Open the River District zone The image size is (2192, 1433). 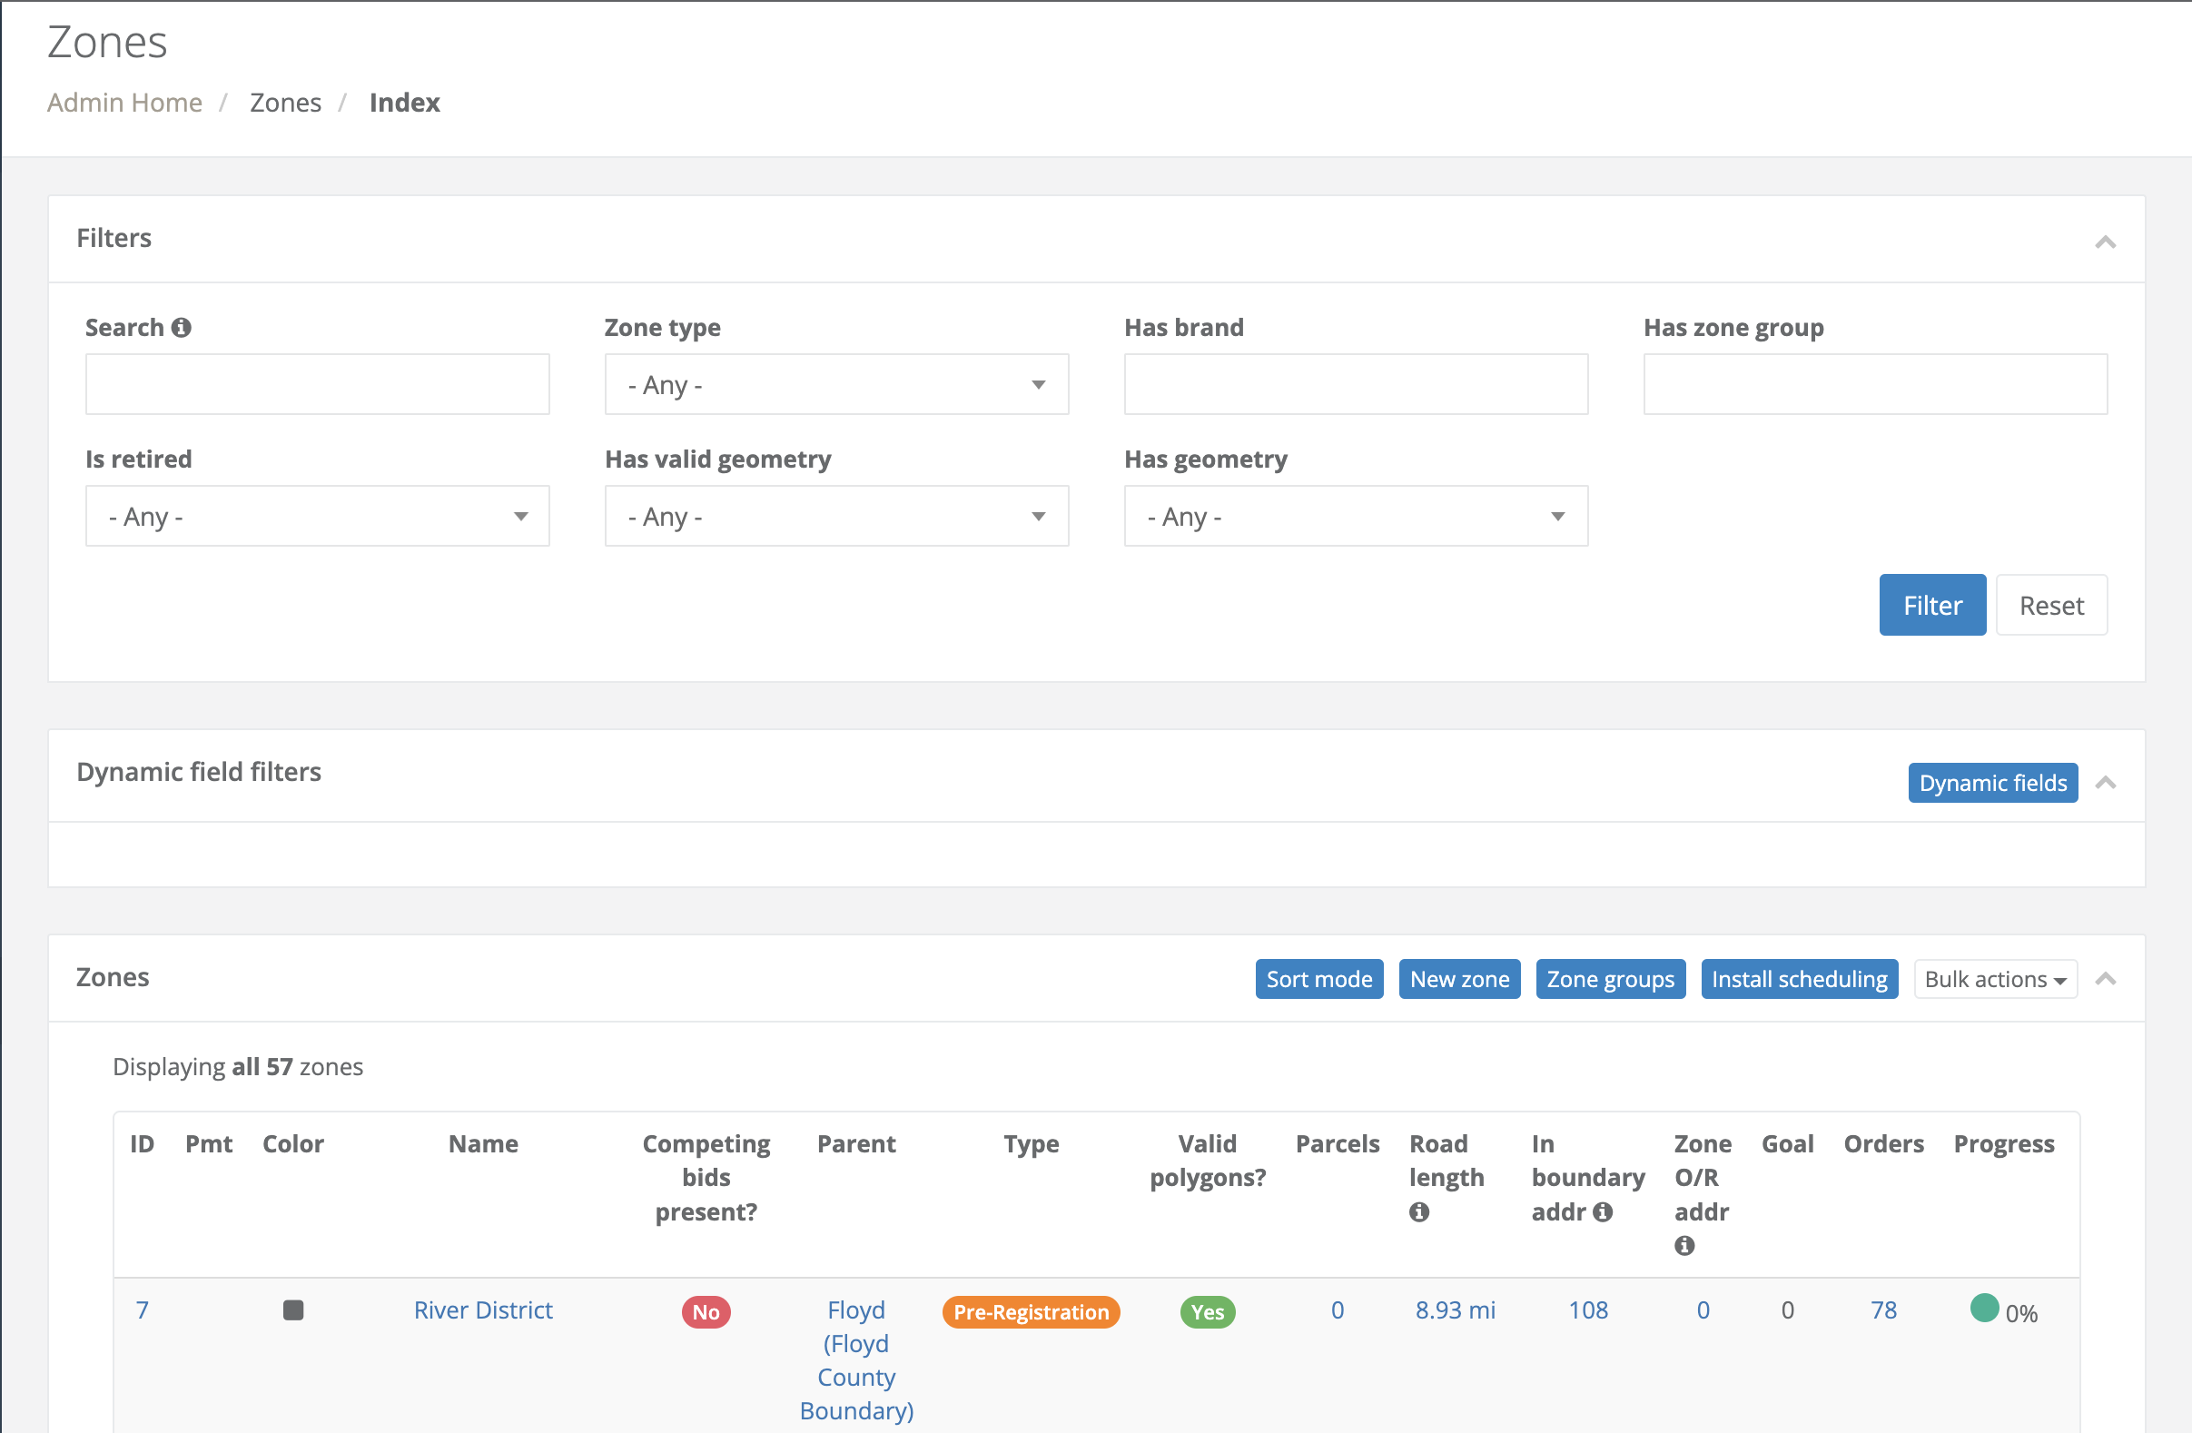(482, 1309)
